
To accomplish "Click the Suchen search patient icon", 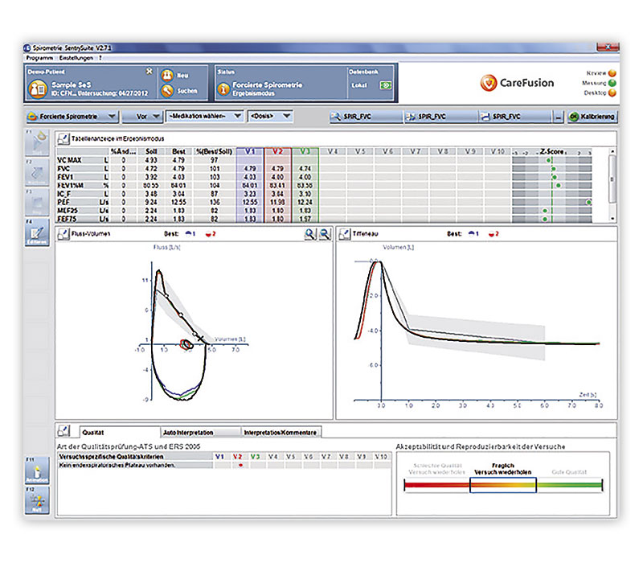I will 167,91.
